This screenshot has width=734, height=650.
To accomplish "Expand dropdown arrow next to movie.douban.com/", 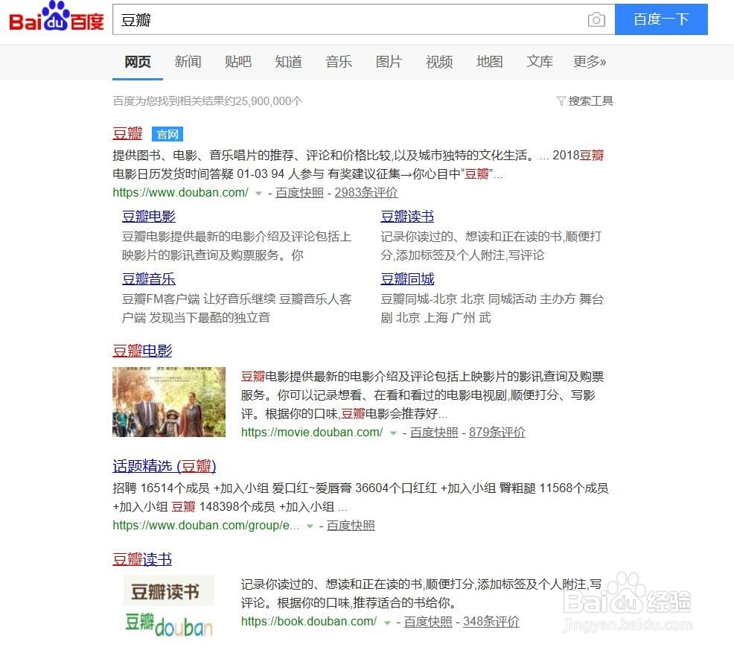I will [x=393, y=433].
